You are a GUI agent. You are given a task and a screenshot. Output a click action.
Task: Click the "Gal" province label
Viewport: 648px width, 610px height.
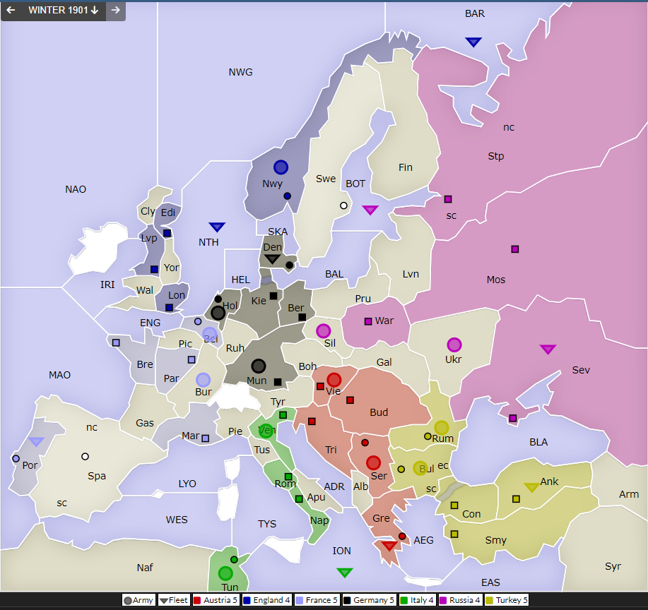click(x=384, y=362)
